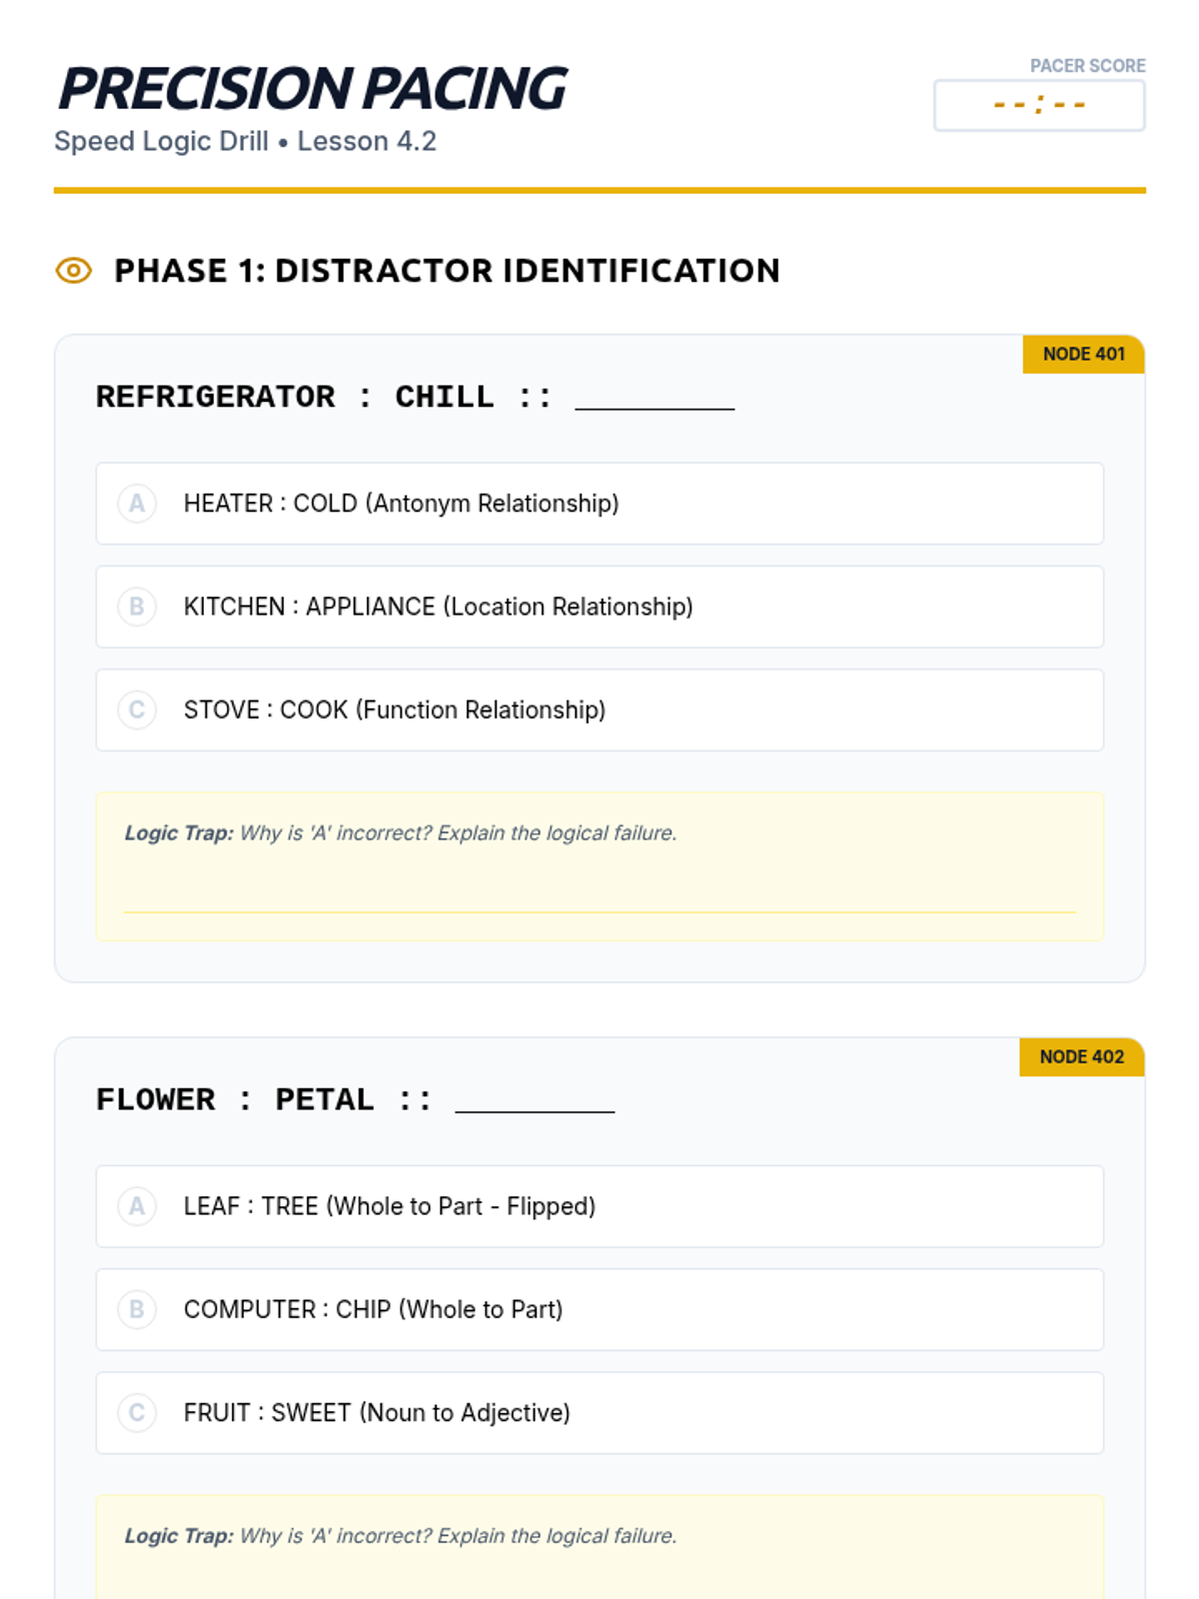Select option C circle for FRUIT : SWEET
Screen dimensions: 1199x1599
[x=137, y=1412]
